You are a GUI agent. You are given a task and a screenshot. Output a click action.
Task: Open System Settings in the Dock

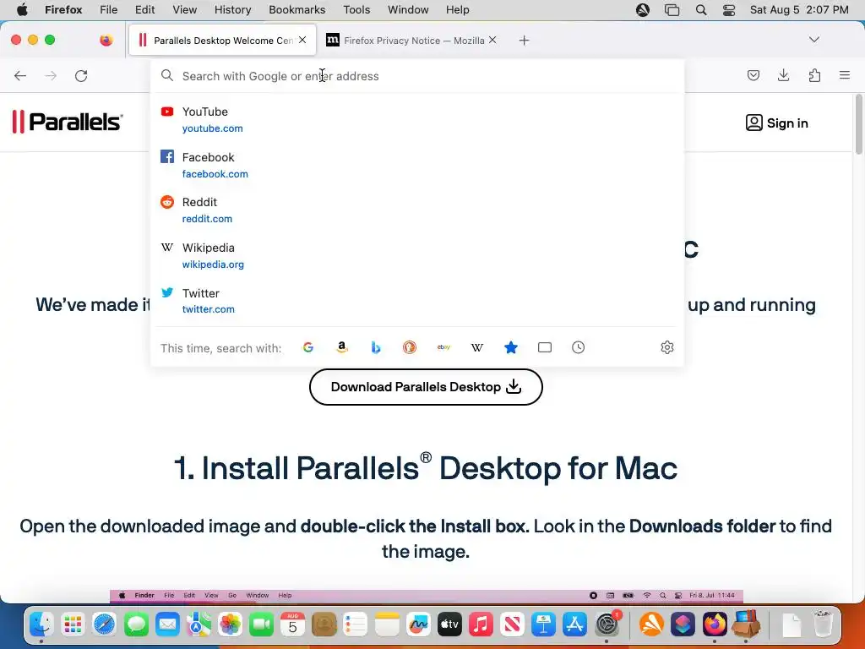607,624
